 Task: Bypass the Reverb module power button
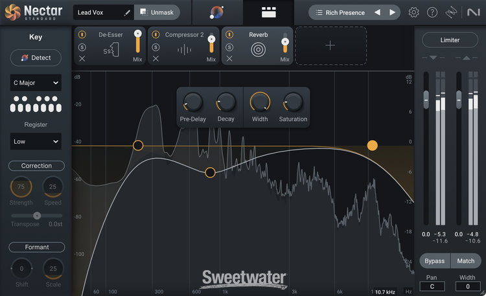click(x=230, y=34)
